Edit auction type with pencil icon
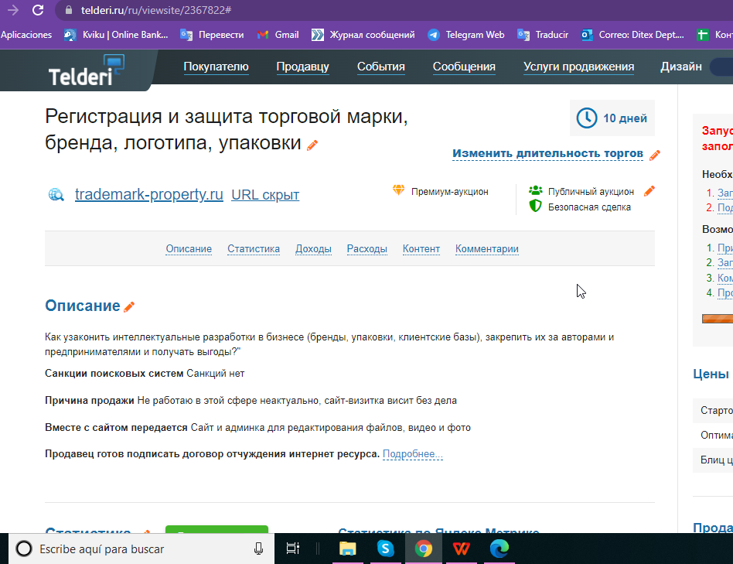The height and width of the screenshot is (564, 733). (x=649, y=191)
